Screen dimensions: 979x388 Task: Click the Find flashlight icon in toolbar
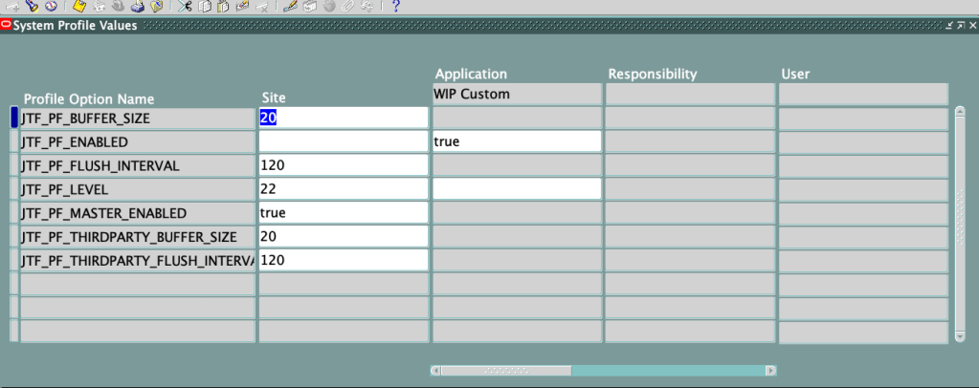(x=31, y=6)
